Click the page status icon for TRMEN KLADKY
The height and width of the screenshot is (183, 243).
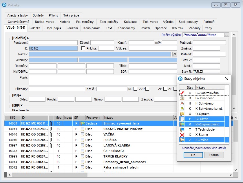(83, 156)
